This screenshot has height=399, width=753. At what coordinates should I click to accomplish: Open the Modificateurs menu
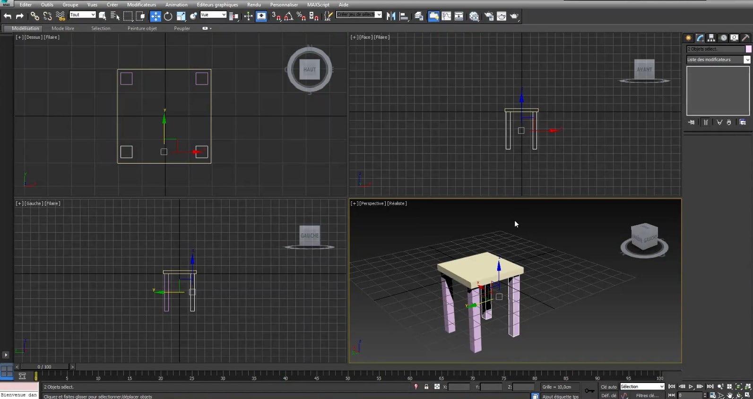tap(141, 5)
